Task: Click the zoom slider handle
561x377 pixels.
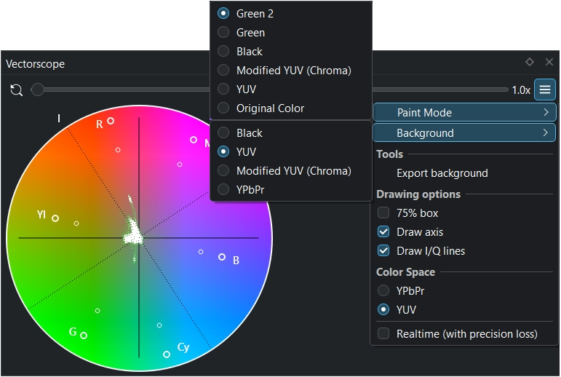Action: 38,90
